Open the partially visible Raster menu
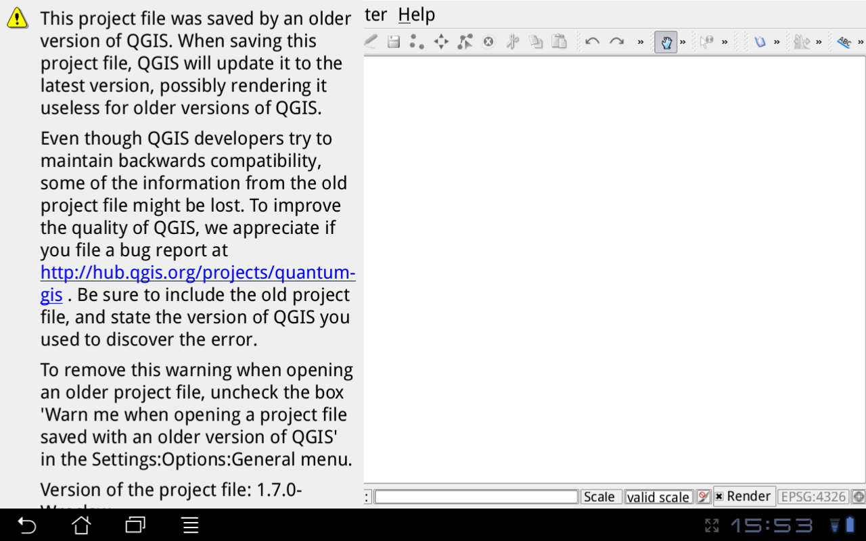Image resolution: width=866 pixels, height=541 pixels. (x=376, y=14)
